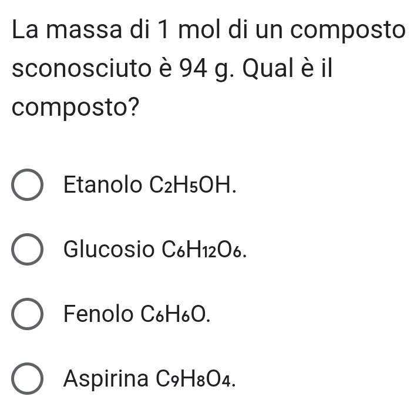Viewport: 414px width, 403px height.
Task: Click the formula C6H12O6
Action: (201, 251)
